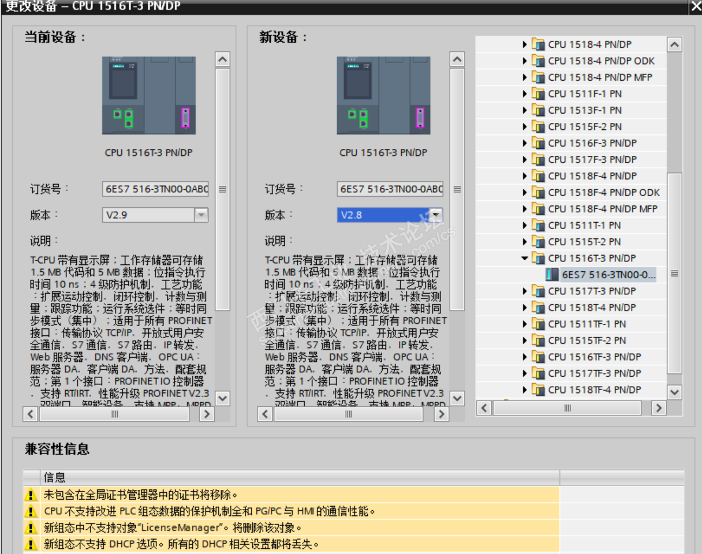Screen dimensions: 702x554
Task: Expand the CPU 1518TF-4 PN/DP tree node
Action: click(x=524, y=390)
